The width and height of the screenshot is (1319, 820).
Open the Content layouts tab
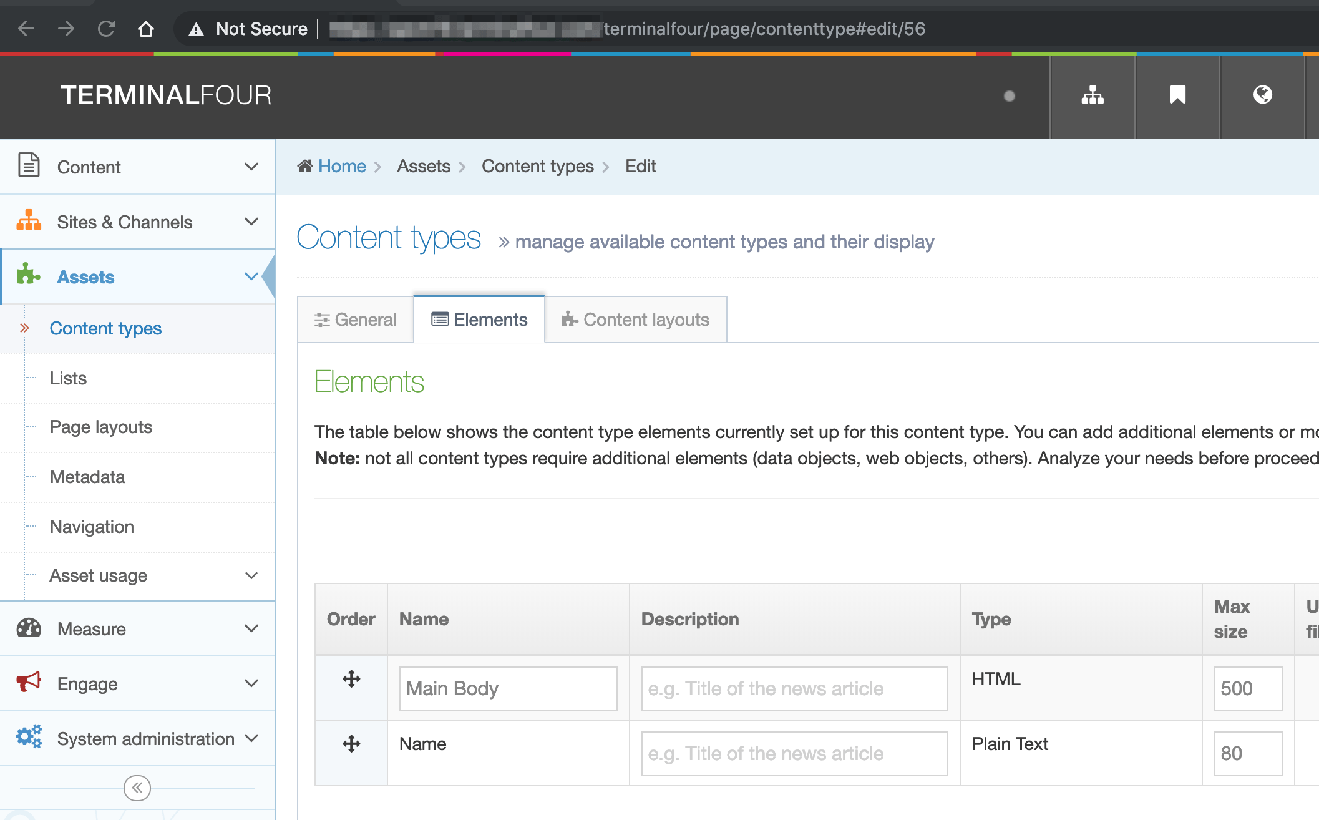coord(635,320)
